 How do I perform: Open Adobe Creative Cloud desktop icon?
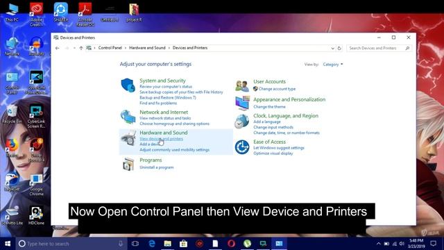[36, 15]
